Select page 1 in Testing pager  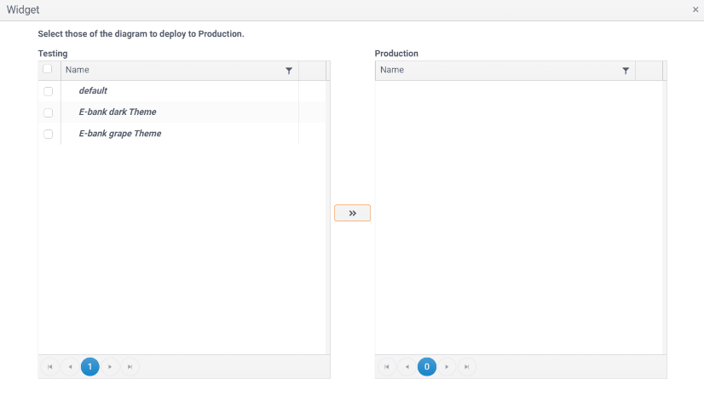pos(89,367)
